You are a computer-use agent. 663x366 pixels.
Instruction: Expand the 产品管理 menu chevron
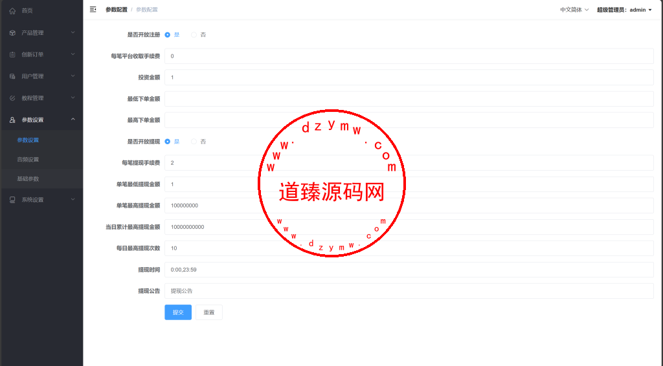[x=73, y=32]
